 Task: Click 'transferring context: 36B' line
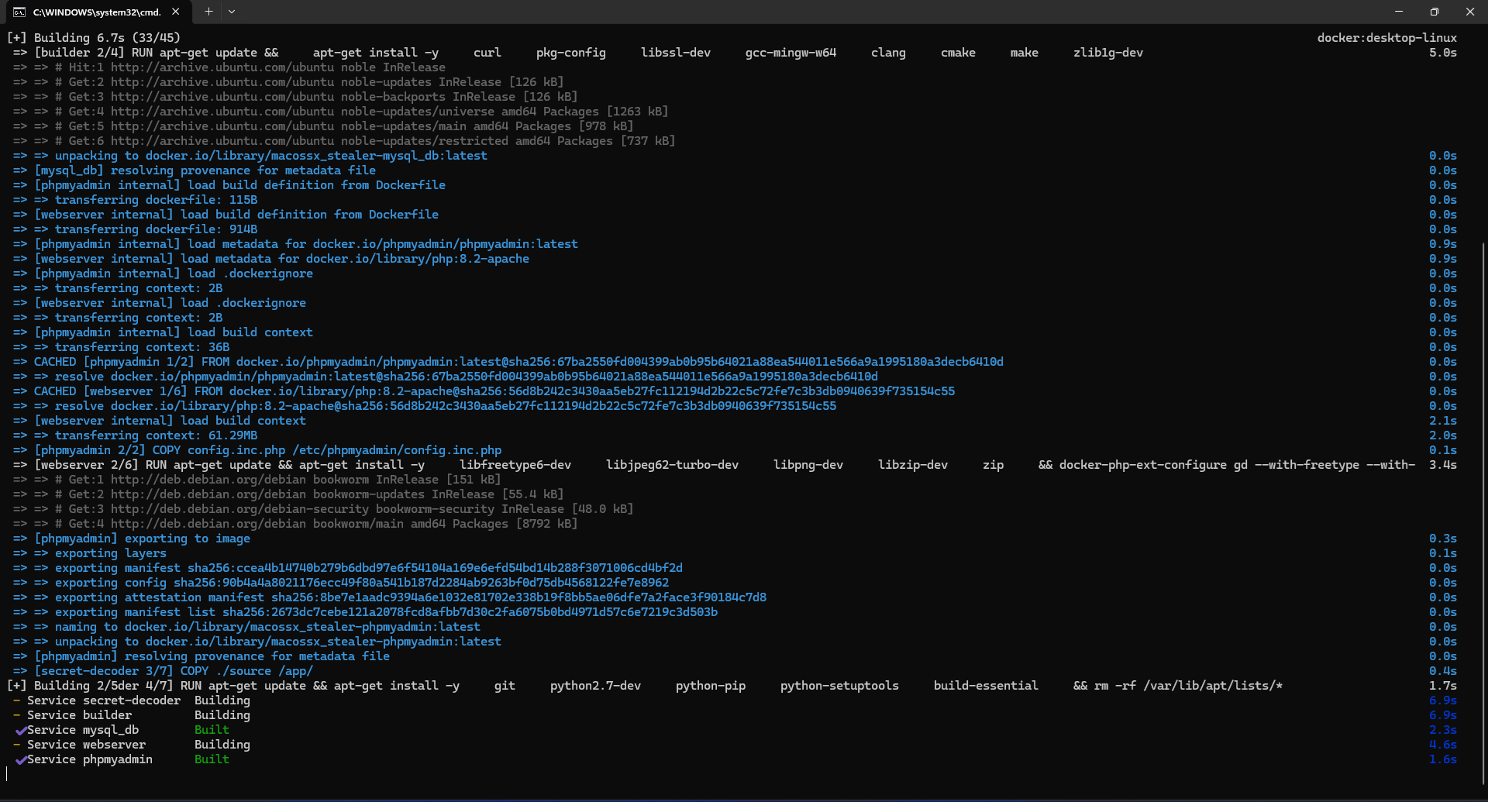pyautogui.click(x=122, y=347)
